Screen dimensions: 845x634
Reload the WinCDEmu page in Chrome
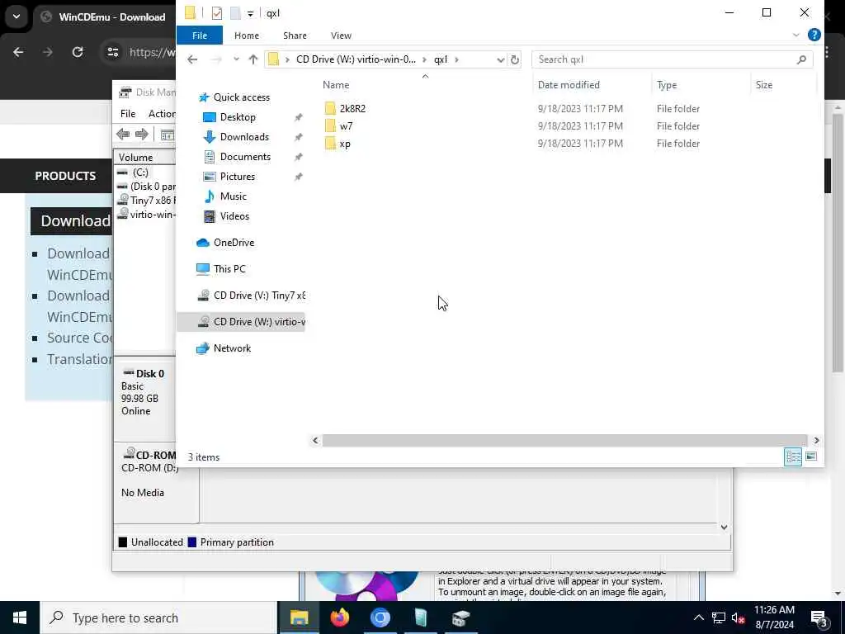(x=78, y=52)
